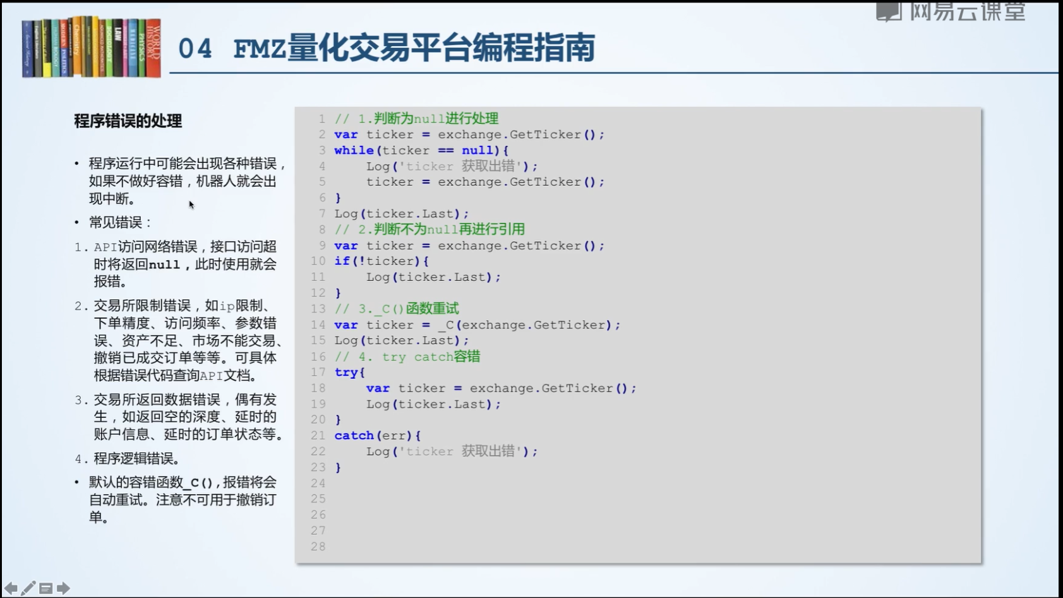Select the heading '程序错误的处理'
This screenshot has height=598, width=1063.
(128, 121)
